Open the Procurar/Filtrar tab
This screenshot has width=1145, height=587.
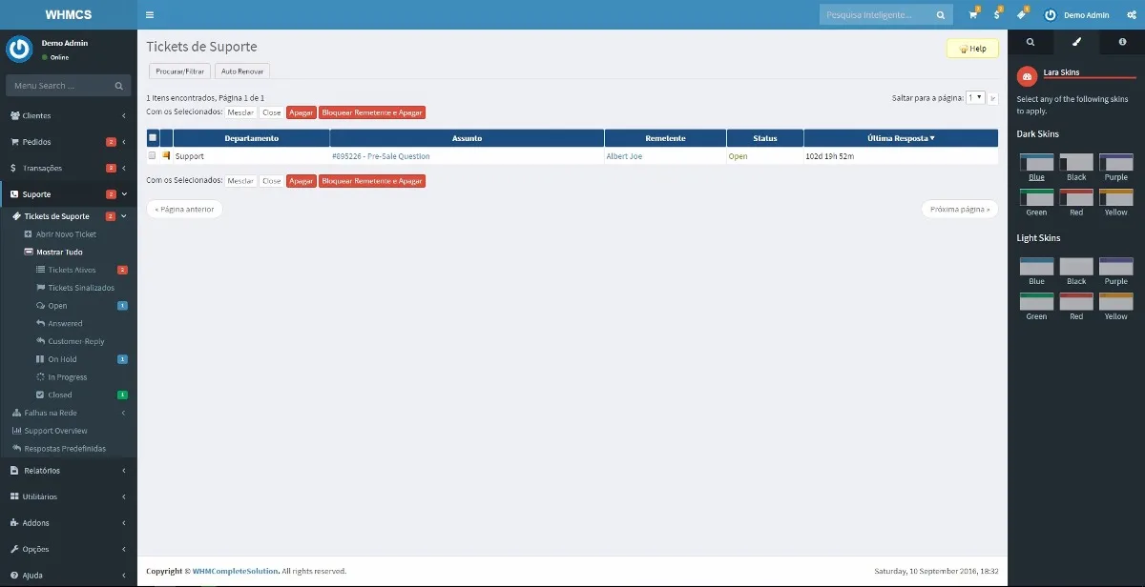180,71
